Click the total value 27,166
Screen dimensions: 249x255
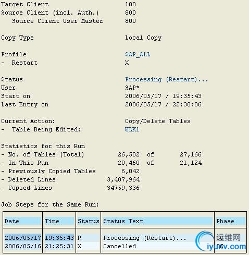[191, 154]
